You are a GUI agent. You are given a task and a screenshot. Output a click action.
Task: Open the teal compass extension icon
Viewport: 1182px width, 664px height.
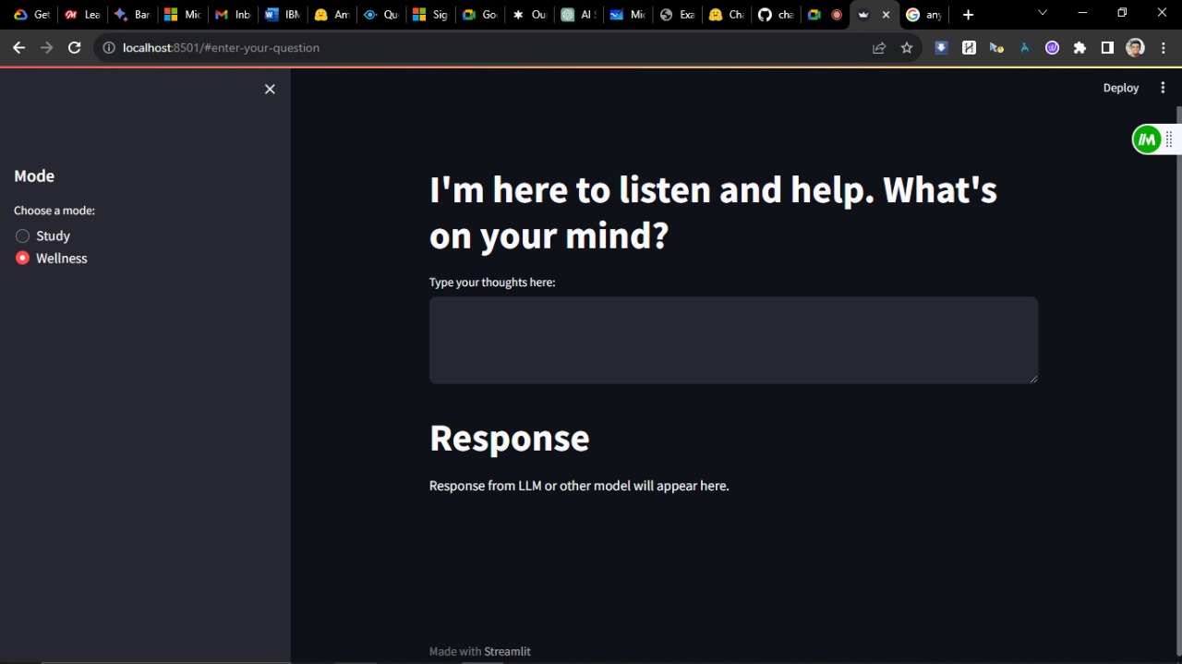pyautogui.click(x=1024, y=48)
